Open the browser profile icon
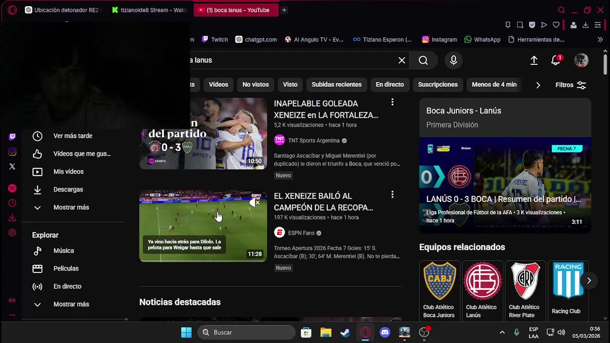The height and width of the screenshot is (343, 610). (574, 25)
